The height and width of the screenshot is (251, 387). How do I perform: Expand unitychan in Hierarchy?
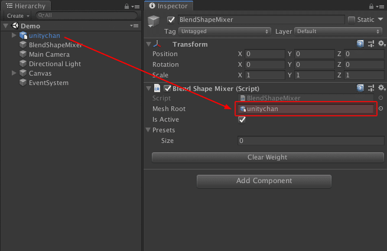[x=14, y=35]
